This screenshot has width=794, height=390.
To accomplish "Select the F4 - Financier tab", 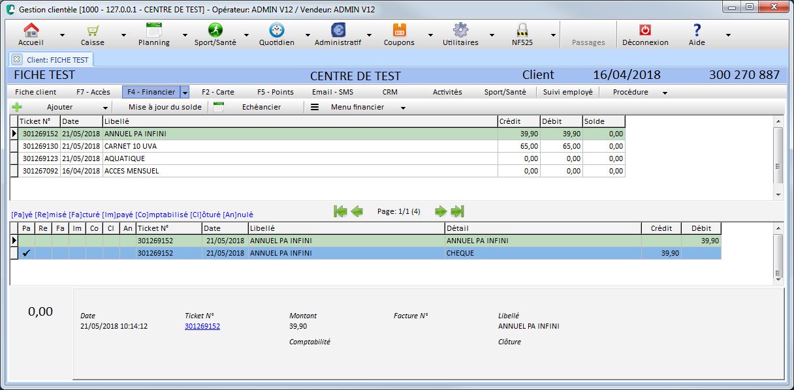I will pyautogui.click(x=151, y=92).
